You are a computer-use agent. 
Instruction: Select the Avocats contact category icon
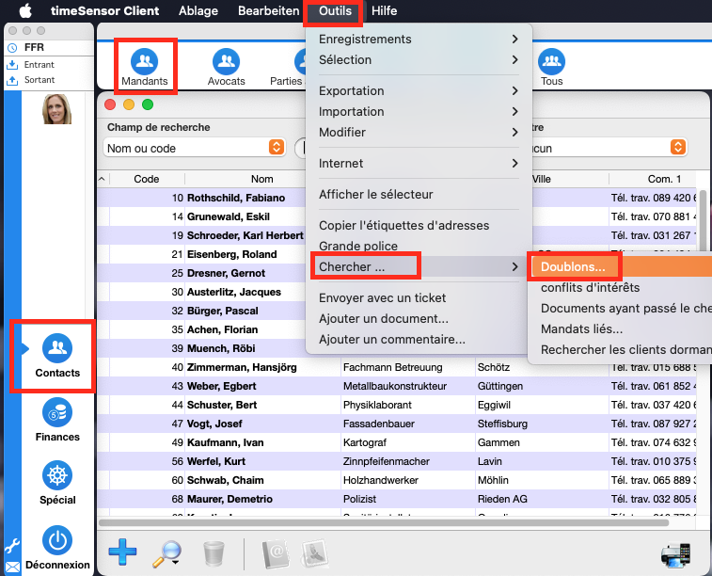coord(226,61)
